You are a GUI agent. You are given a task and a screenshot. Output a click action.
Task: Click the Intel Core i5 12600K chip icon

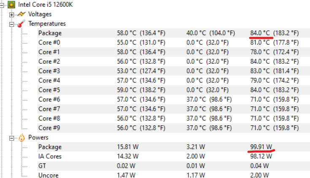[x=11, y=5]
